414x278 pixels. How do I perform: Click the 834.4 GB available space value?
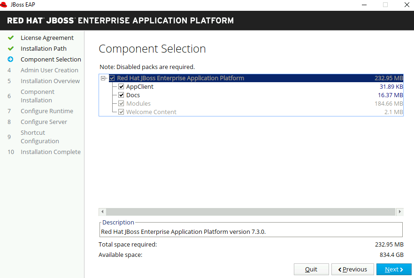click(391, 255)
